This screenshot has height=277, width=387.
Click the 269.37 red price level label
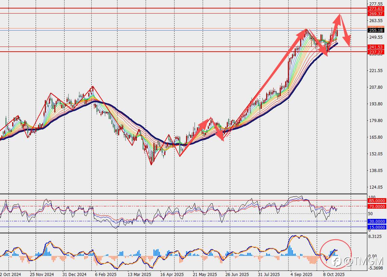click(375, 14)
